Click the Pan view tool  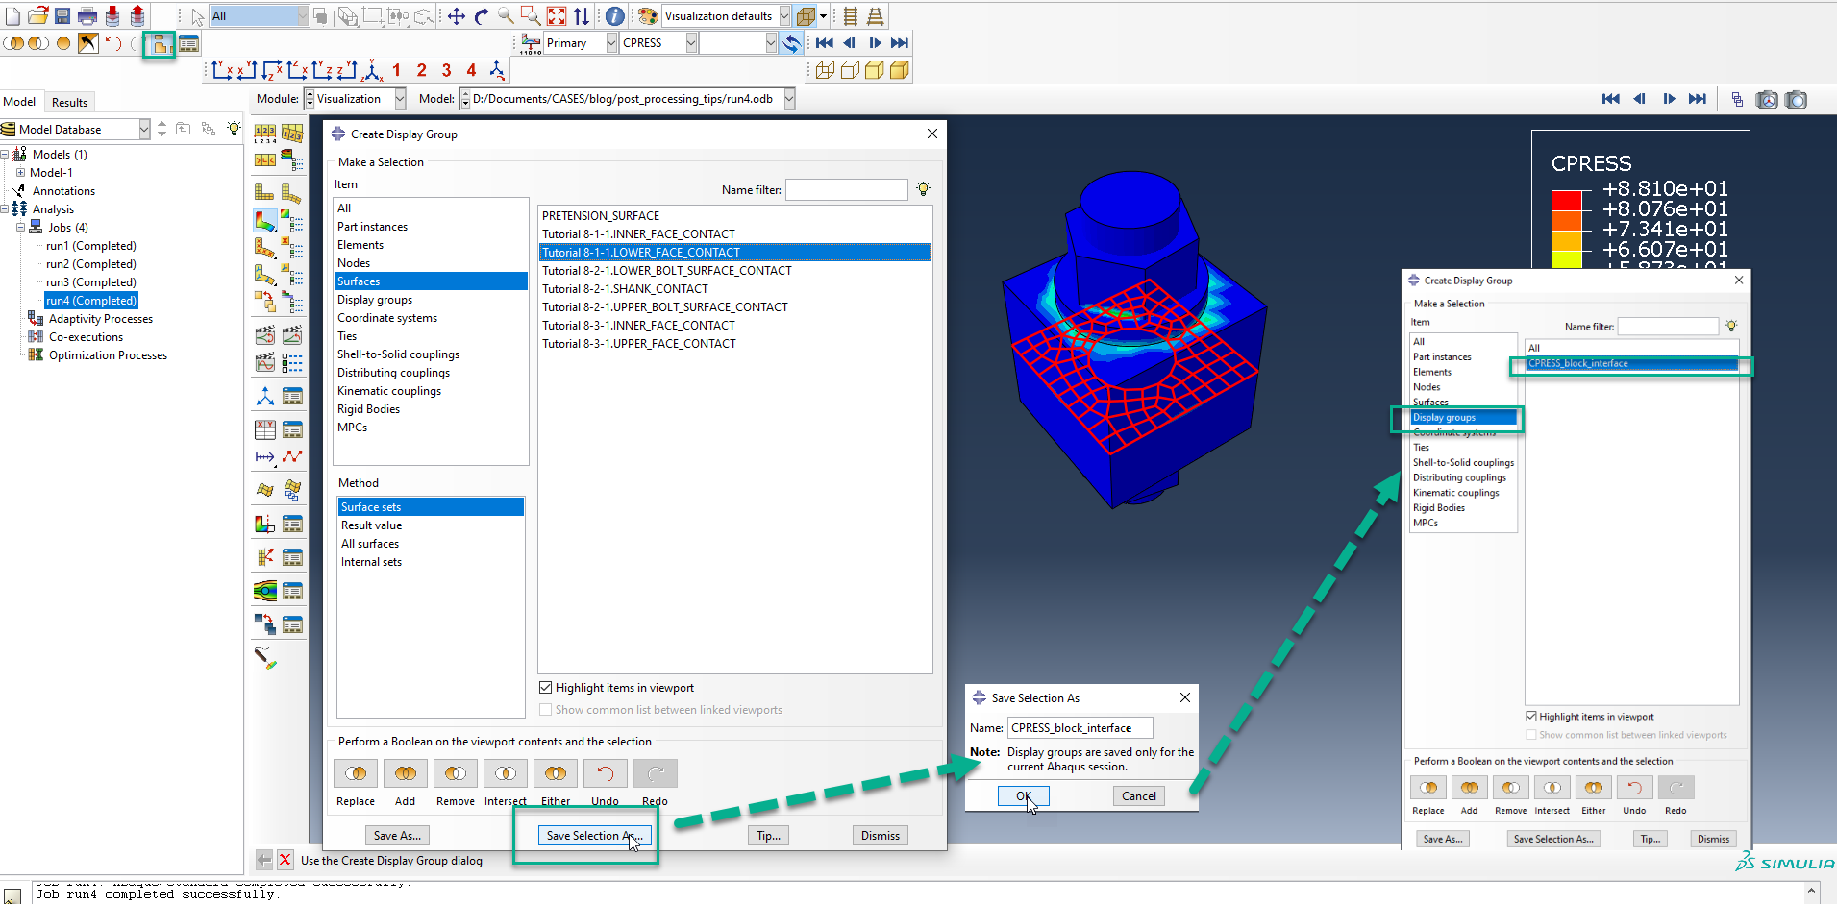[x=457, y=15]
